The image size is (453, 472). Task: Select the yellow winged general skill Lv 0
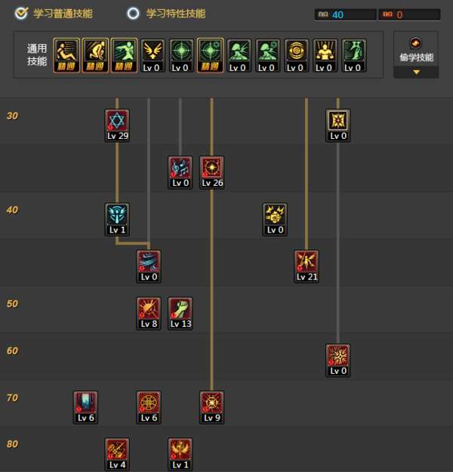[153, 55]
